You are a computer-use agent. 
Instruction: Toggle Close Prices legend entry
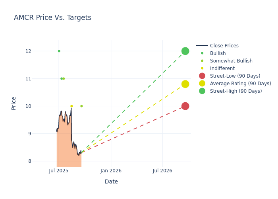coord(224,46)
